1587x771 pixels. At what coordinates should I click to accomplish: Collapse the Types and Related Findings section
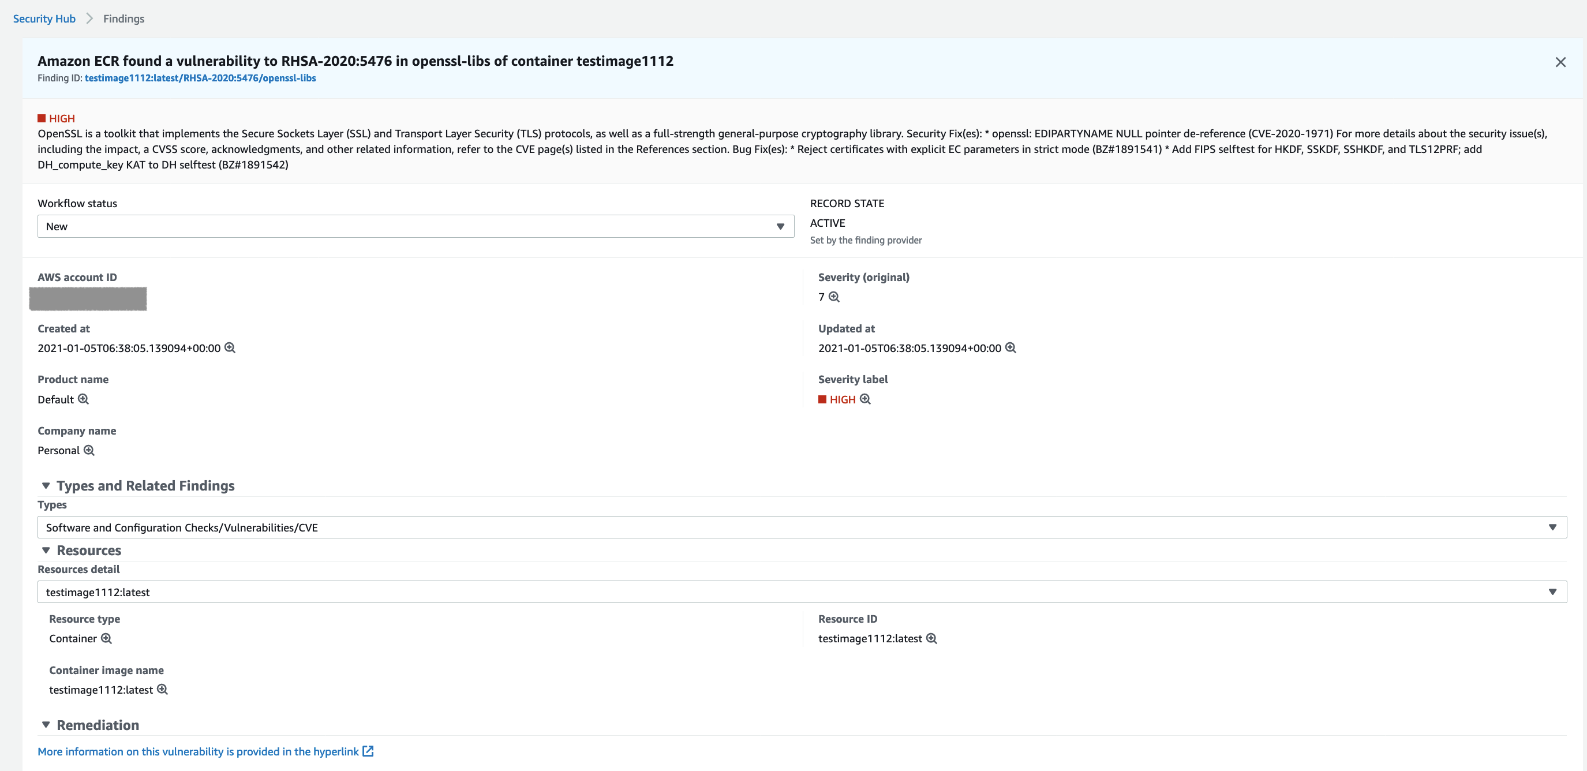pyautogui.click(x=46, y=486)
